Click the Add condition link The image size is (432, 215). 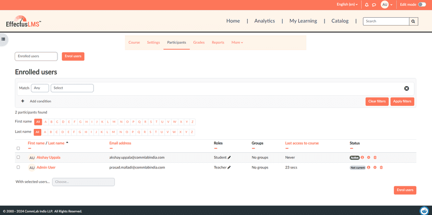(41, 101)
